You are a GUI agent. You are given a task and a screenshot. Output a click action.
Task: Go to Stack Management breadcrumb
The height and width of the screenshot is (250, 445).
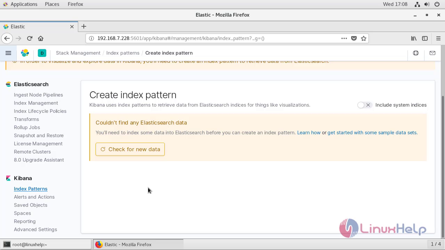pyautogui.click(x=78, y=53)
